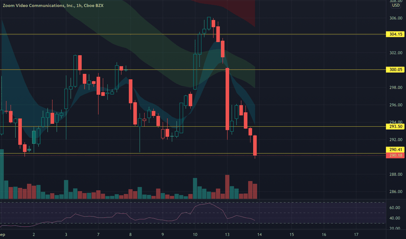Click date label 13 on time axis
The width and height of the screenshot is (406, 239).
[227, 235]
